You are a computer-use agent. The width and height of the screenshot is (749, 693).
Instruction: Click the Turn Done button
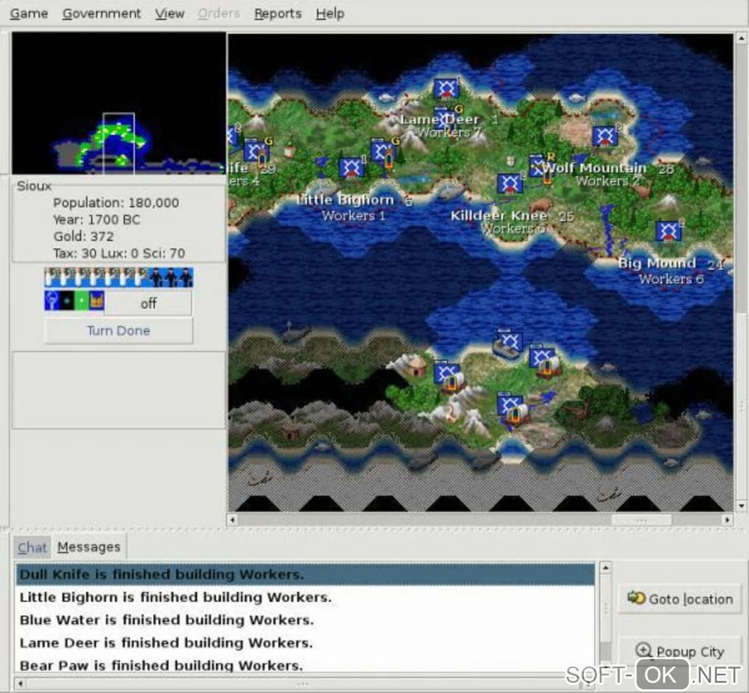118,330
